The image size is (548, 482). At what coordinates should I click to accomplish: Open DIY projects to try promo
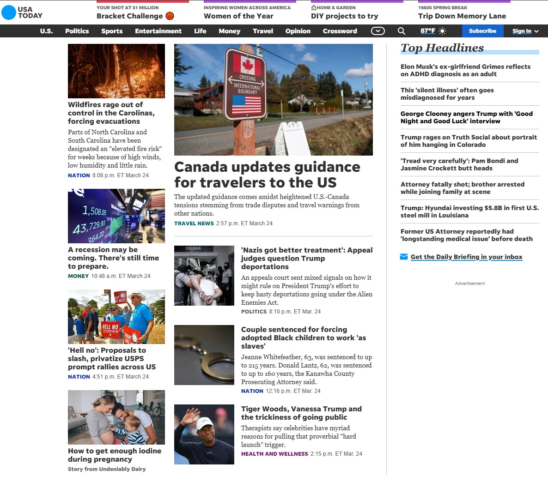coord(345,16)
